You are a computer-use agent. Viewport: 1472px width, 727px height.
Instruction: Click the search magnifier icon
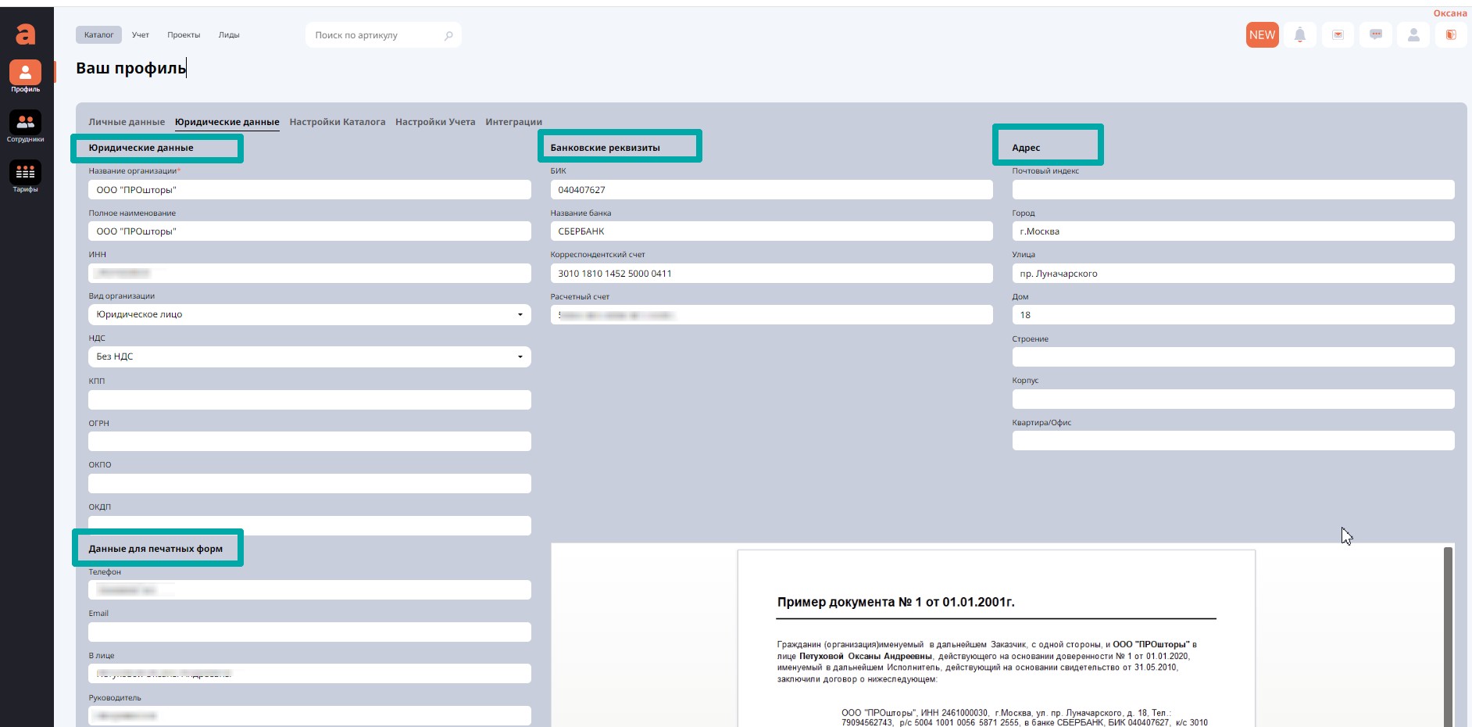click(x=448, y=35)
